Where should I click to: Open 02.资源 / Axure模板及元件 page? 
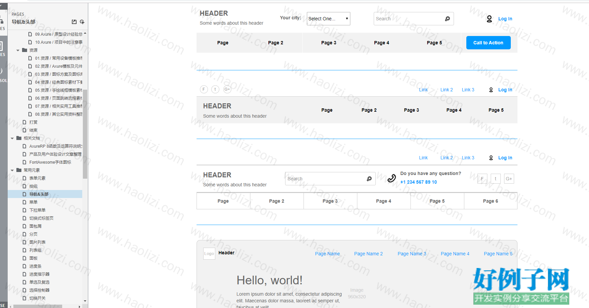(59, 66)
